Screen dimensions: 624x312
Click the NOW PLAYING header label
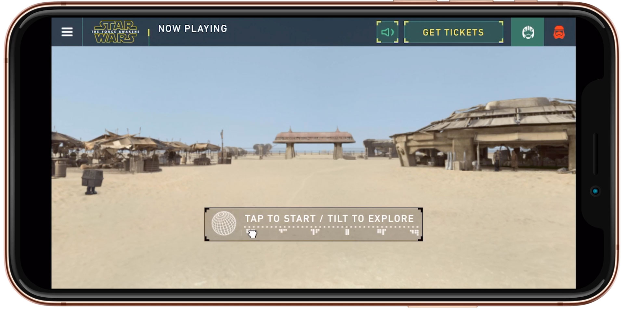pos(192,29)
